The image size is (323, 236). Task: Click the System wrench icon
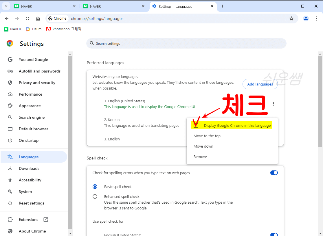(x=10, y=192)
